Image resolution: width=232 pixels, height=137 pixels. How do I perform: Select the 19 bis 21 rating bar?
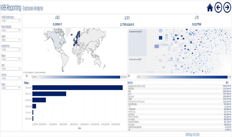(x=33, y=112)
